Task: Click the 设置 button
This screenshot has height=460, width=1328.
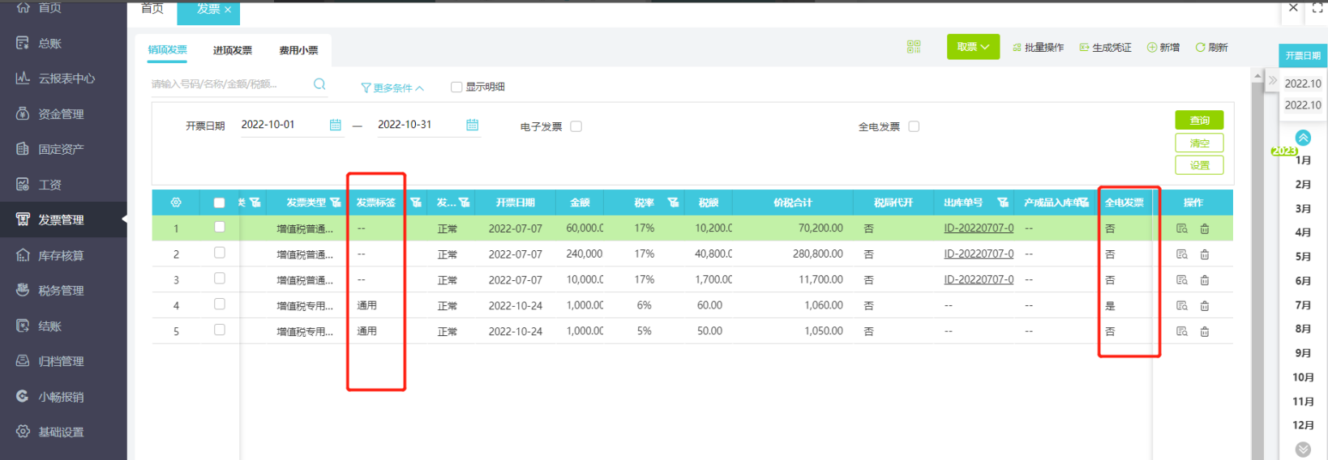Action: (1199, 165)
